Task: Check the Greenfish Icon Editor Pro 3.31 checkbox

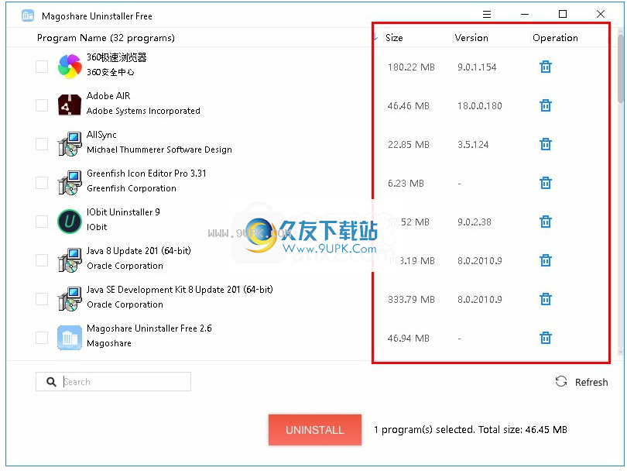Action: (42, 183)
